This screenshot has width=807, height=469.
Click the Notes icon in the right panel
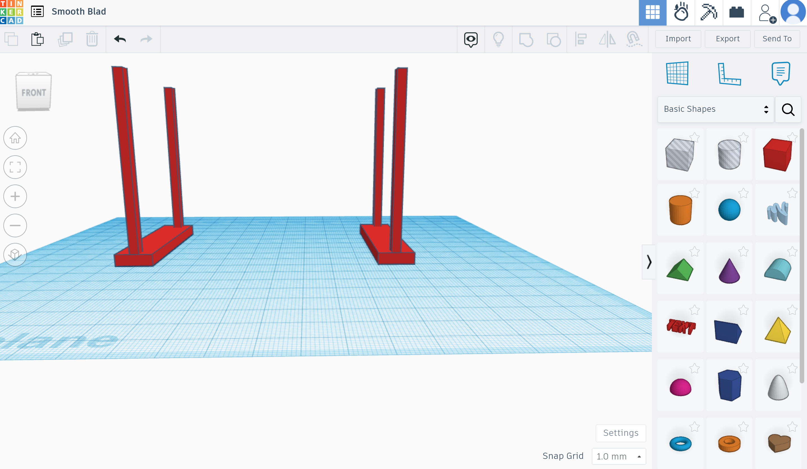pyautogui.click(x=780, y=74)
